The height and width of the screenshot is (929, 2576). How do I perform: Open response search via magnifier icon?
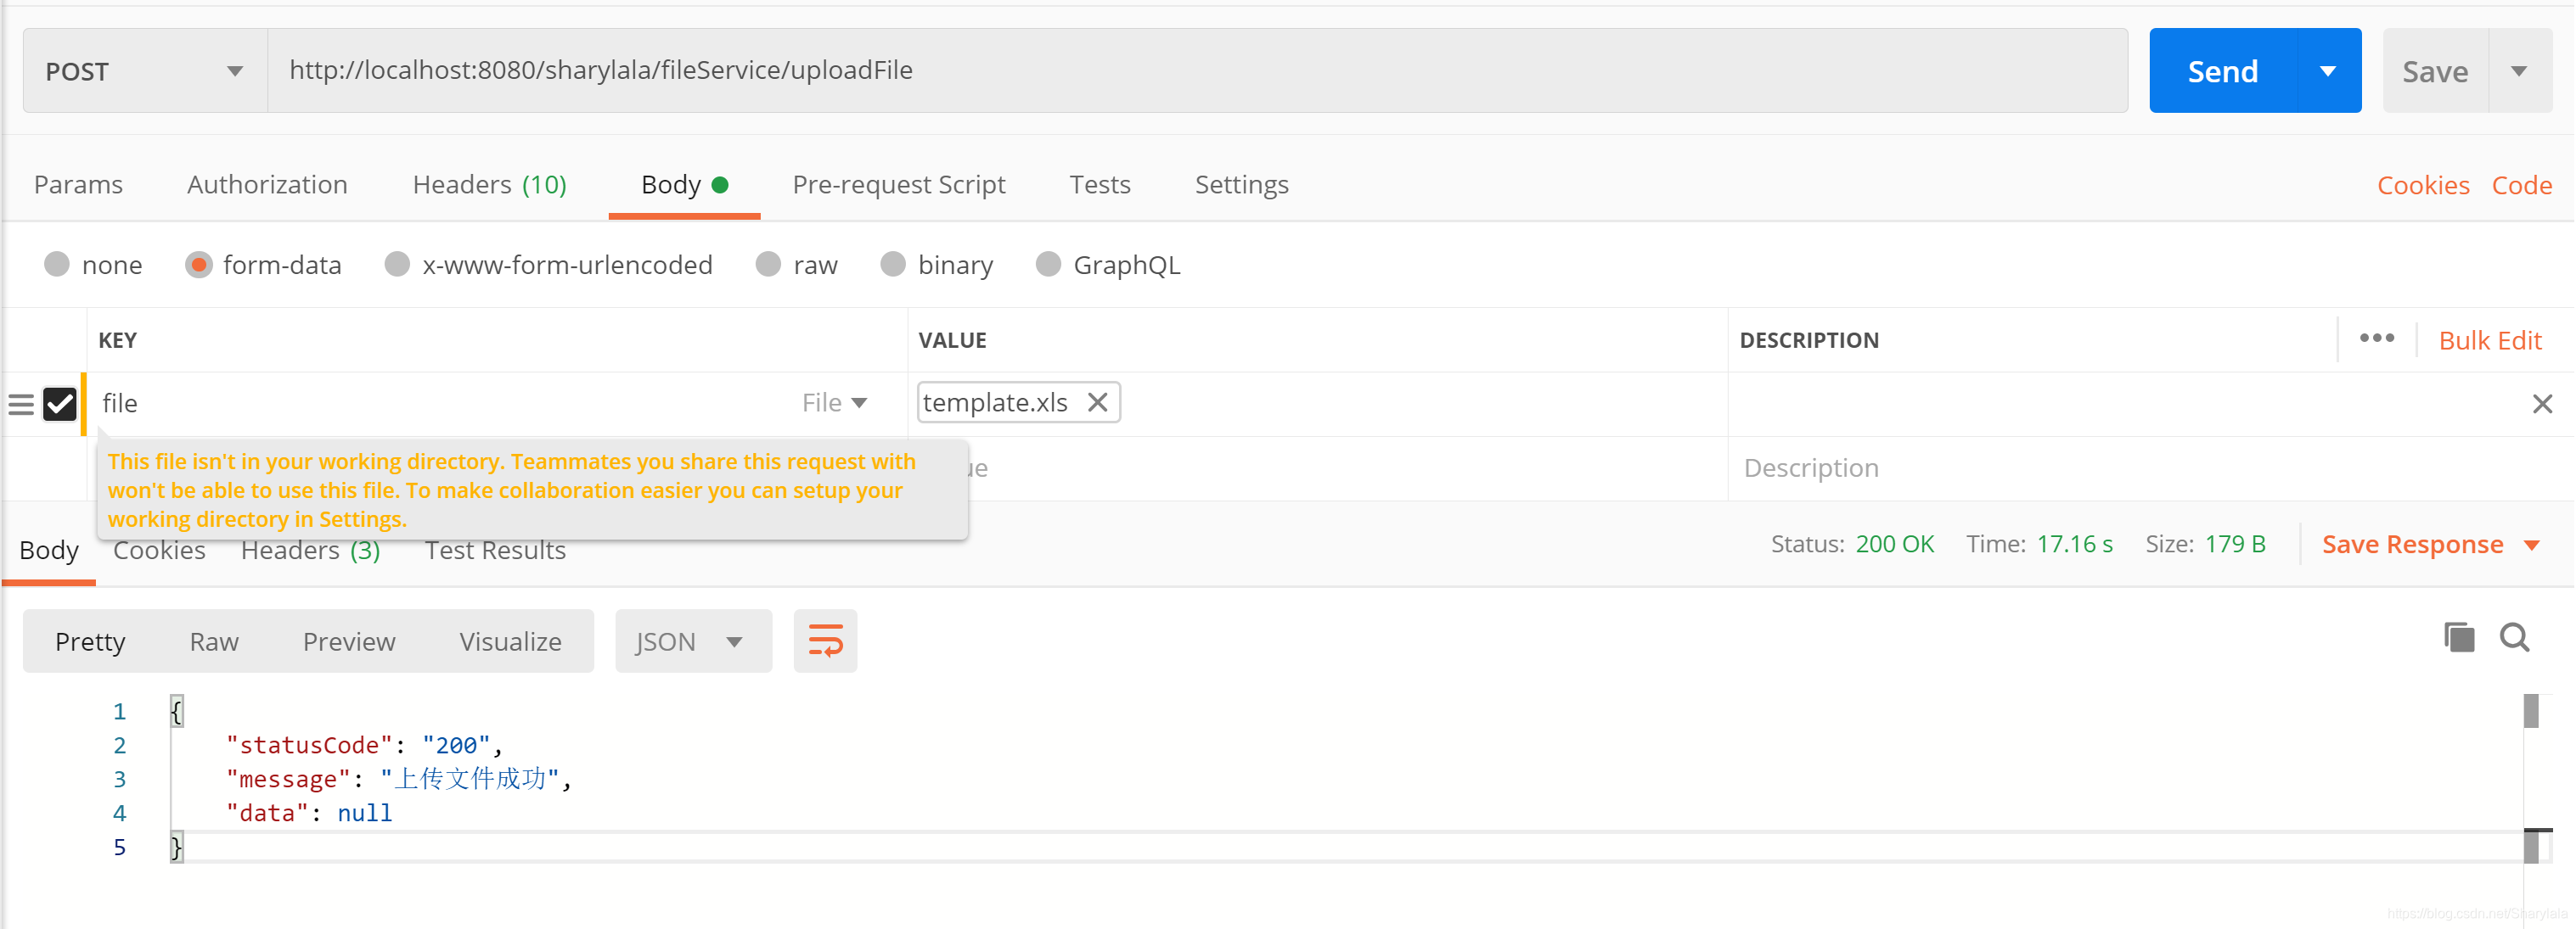coord(2514,637)
